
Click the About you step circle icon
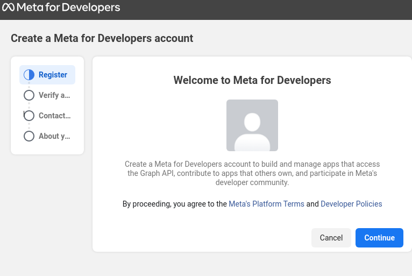pos(29,136)
